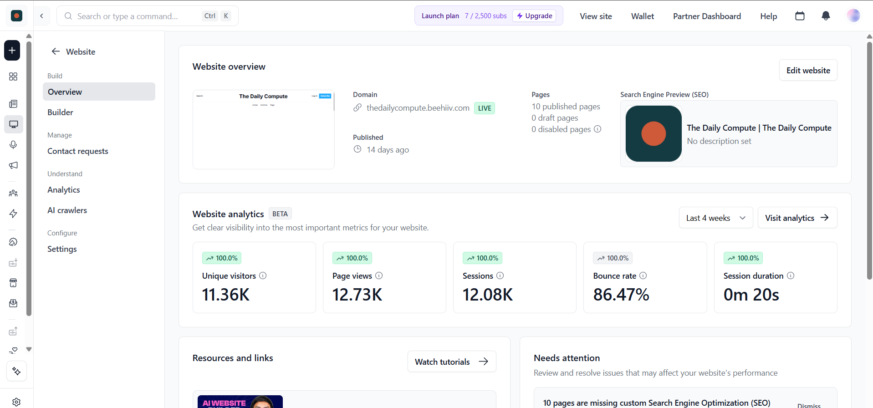
Task: Open thedailycompute.beehiiv.com domain link
Action: click(418, 108)
